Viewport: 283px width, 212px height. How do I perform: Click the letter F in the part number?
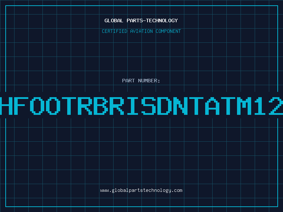pyautogui.click(x=21, y=106)
